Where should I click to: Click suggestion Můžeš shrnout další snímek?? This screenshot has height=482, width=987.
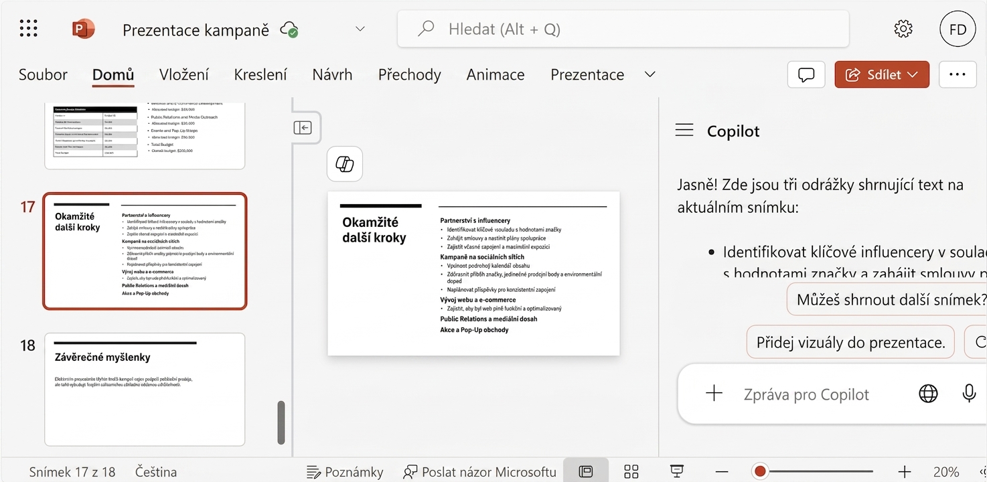click(x=887, y=299)
